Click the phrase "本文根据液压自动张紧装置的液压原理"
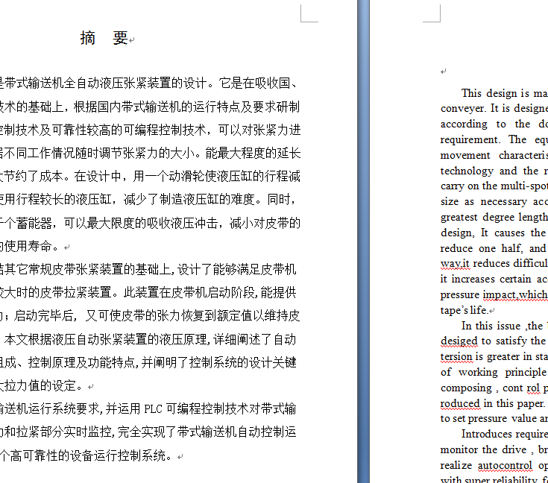The image size is (548, 483). tap(107, 339)
